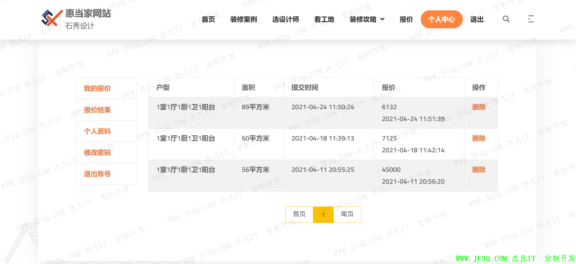Click 退出账号 in sidebar
The height and width of the screenshot is (264, 576).
pyautogui.click(x=97, y=174)
